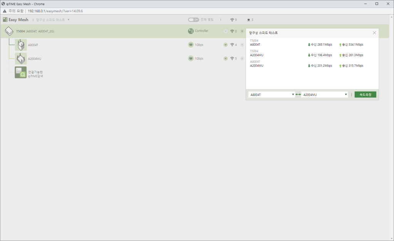This screenshot has height=241, width=394.
Task: Click the bidirectional arrow between device selectors
Action: pos(298,94)
